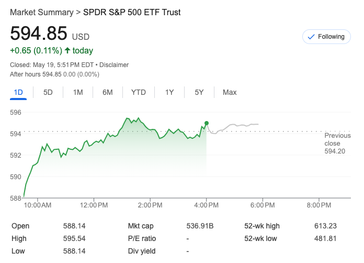Switch to the 5D chart range
This screenshot has width=364, height=263.
click(x=48, y=92)
